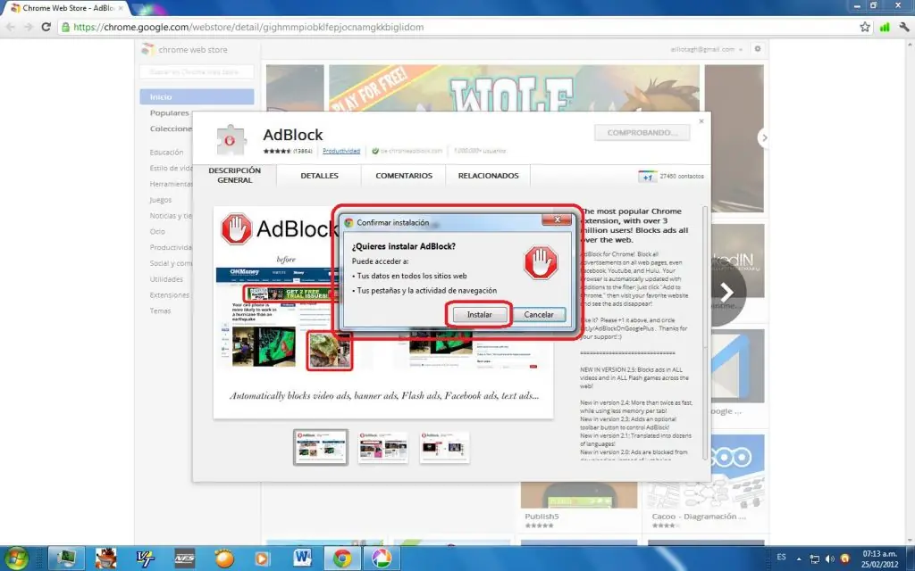
Task: Select the first AdBlock screenshot thumbnail
Action: click(322, 448)
